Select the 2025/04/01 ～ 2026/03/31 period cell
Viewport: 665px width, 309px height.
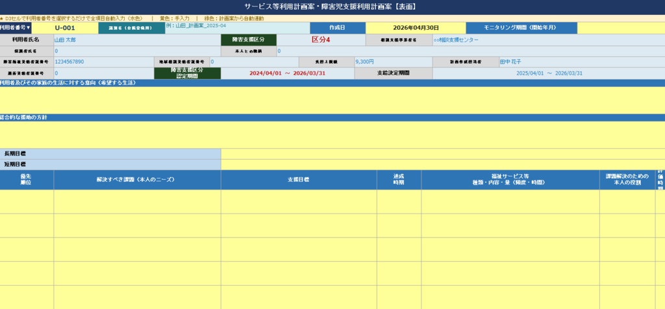click(x=549, y=73)
